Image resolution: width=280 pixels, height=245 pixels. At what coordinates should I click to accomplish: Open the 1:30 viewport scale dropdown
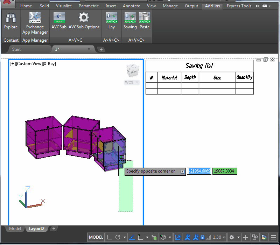click(x=219, y=237)
